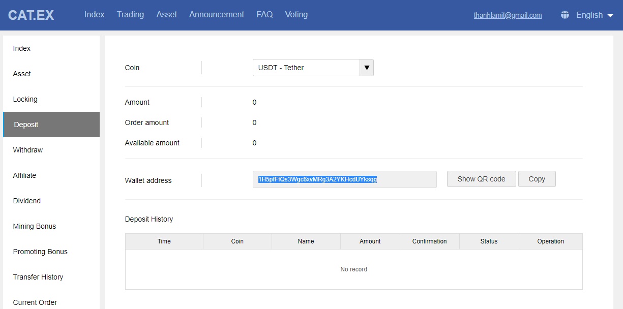The width and height of the screenshot is (623, 309).
Task: Open the Trading menu in top navigation
Action: tap(130, 15)
